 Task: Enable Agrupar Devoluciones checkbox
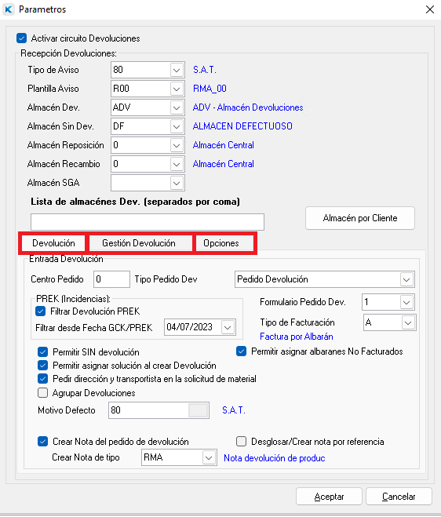click(x=42, y=393)
